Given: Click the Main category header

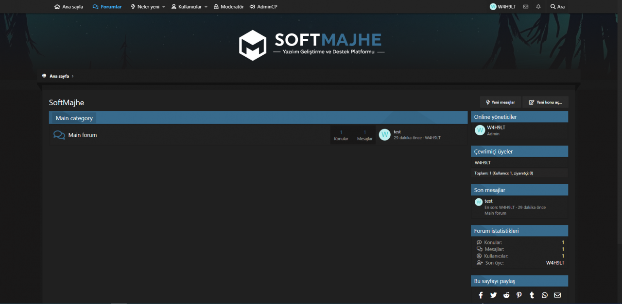Looking at the screenshot, I should coord(74,118).
